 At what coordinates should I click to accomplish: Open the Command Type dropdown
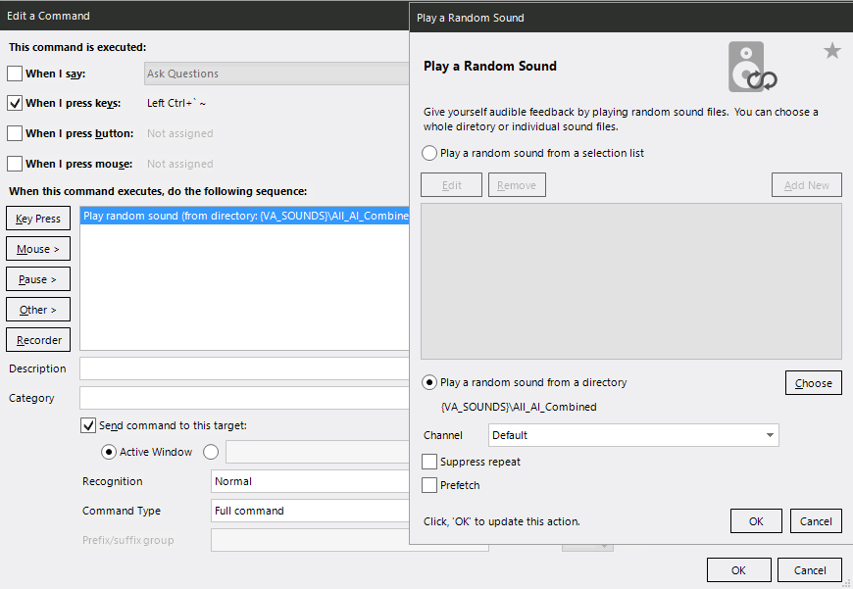tap(310, 511)
